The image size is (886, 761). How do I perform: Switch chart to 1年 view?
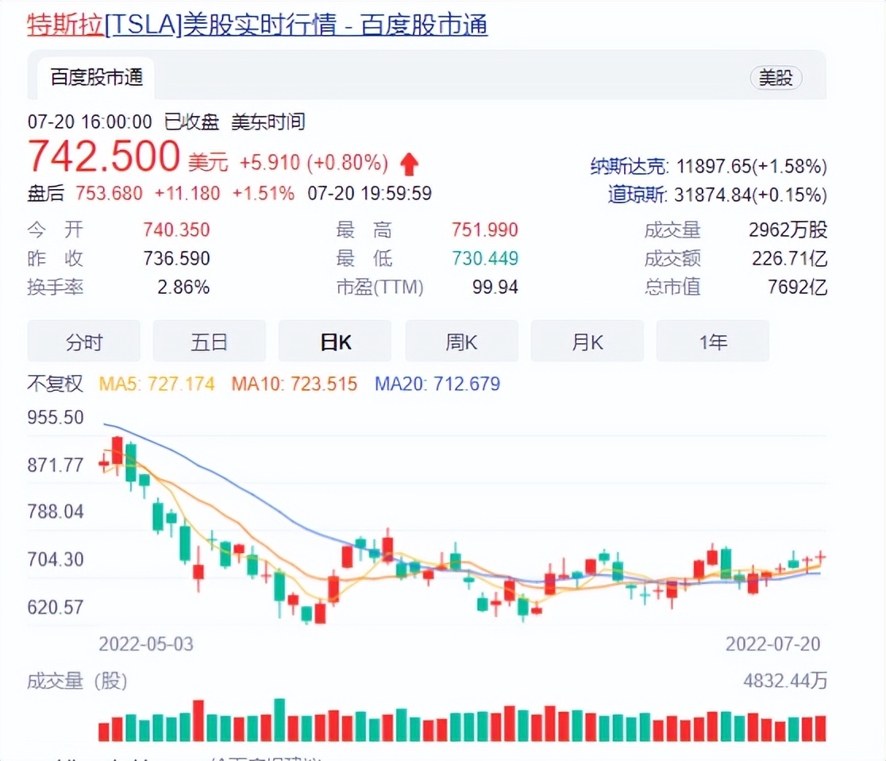click(712, 342)
